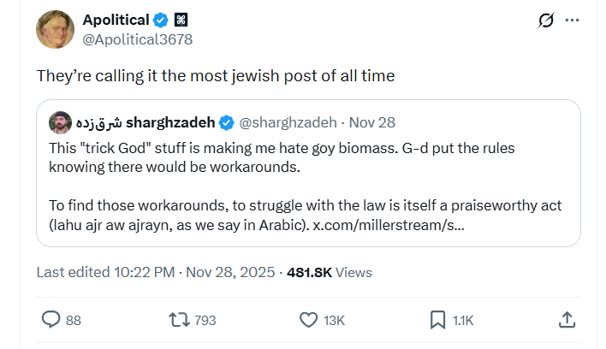Bookmark the post

pyautogui.click(x=437, y=320)
